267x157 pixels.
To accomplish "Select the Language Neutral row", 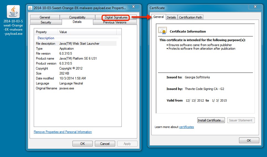I will point(76,83).
